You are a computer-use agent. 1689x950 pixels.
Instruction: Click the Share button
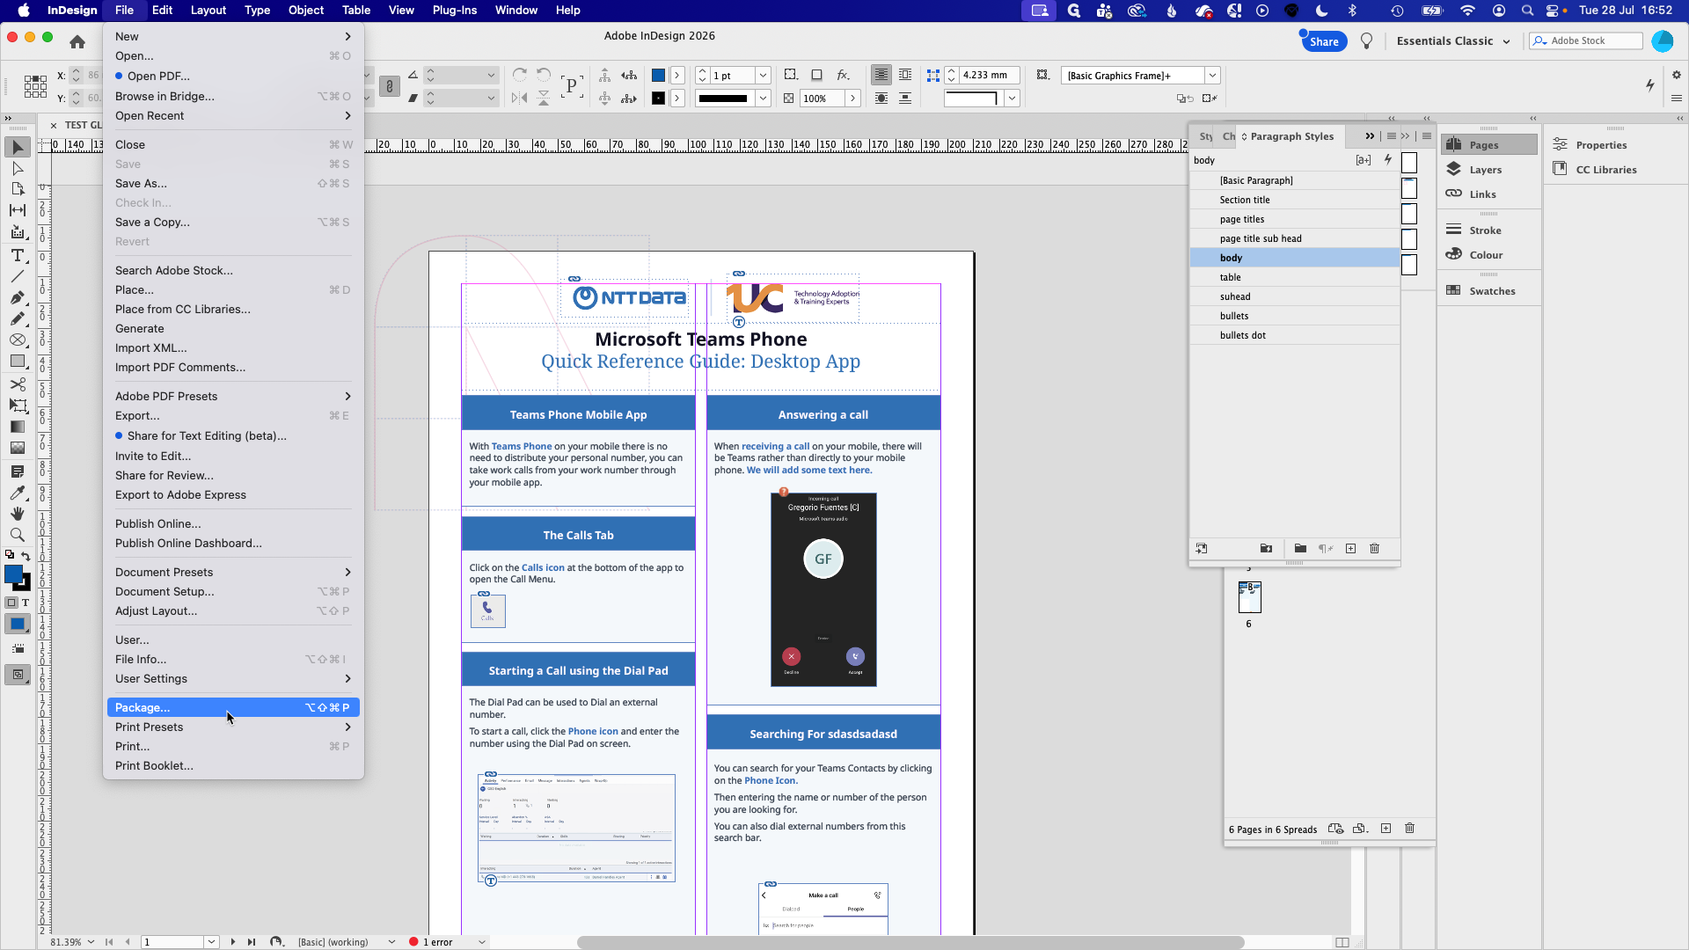pyautogui.click(x=1324, y=41)
